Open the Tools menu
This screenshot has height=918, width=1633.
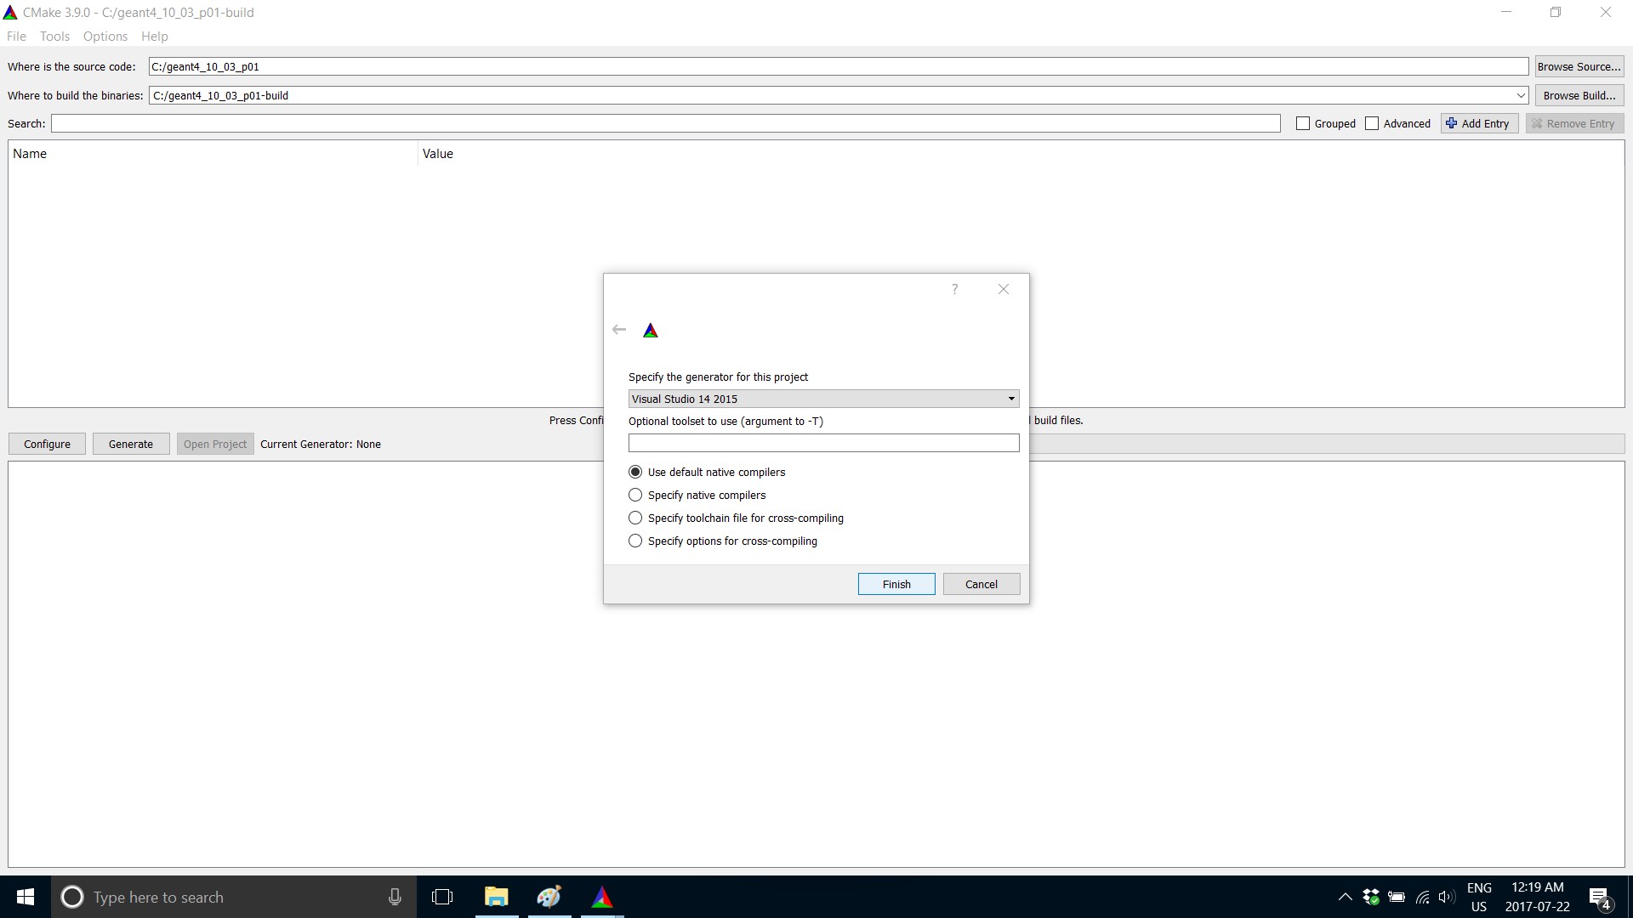[54, 37]
